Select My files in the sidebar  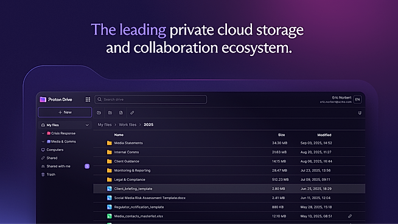pos(65,125)
